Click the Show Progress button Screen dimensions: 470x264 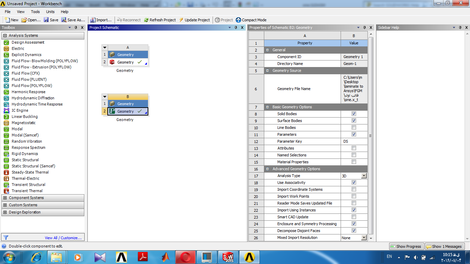pyautogui.click(x=406, y=246)
